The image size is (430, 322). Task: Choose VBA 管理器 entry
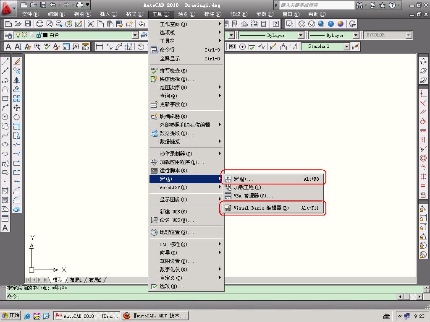point(273,196)
